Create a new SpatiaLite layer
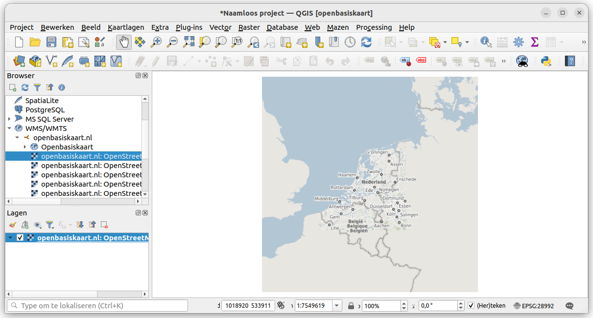 click(x=68, y=61)
